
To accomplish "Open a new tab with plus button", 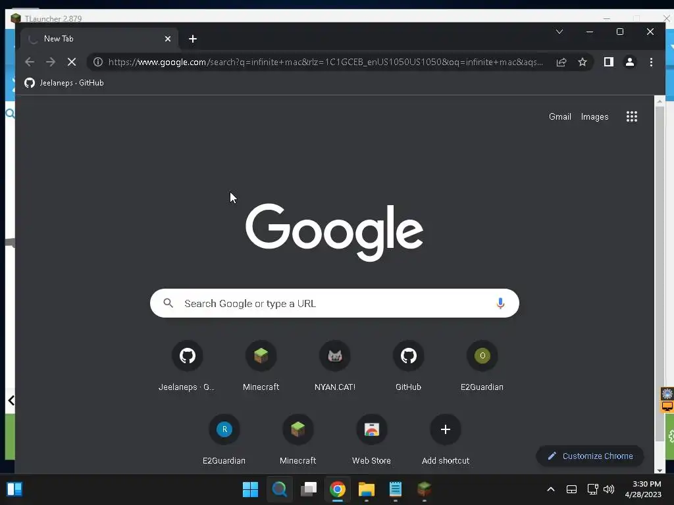I will [x=193, y=39].
